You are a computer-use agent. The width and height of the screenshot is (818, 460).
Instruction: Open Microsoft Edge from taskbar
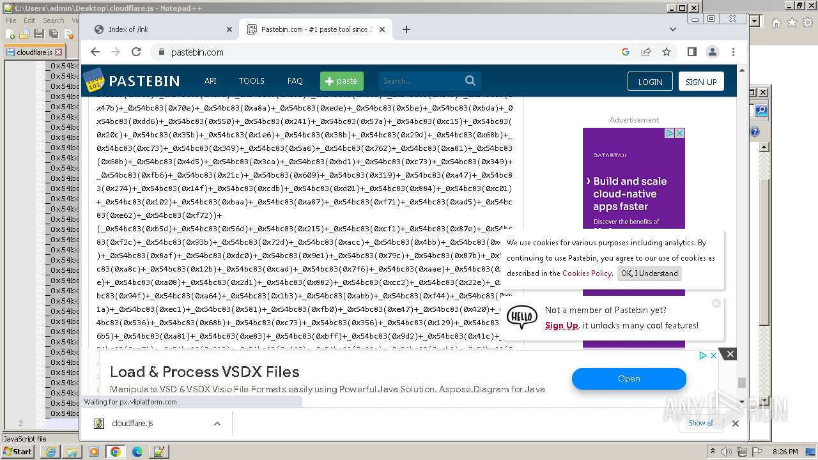coord(137,452)
